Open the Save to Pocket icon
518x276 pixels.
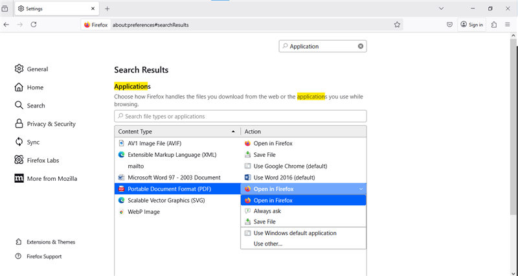point(449,25)
